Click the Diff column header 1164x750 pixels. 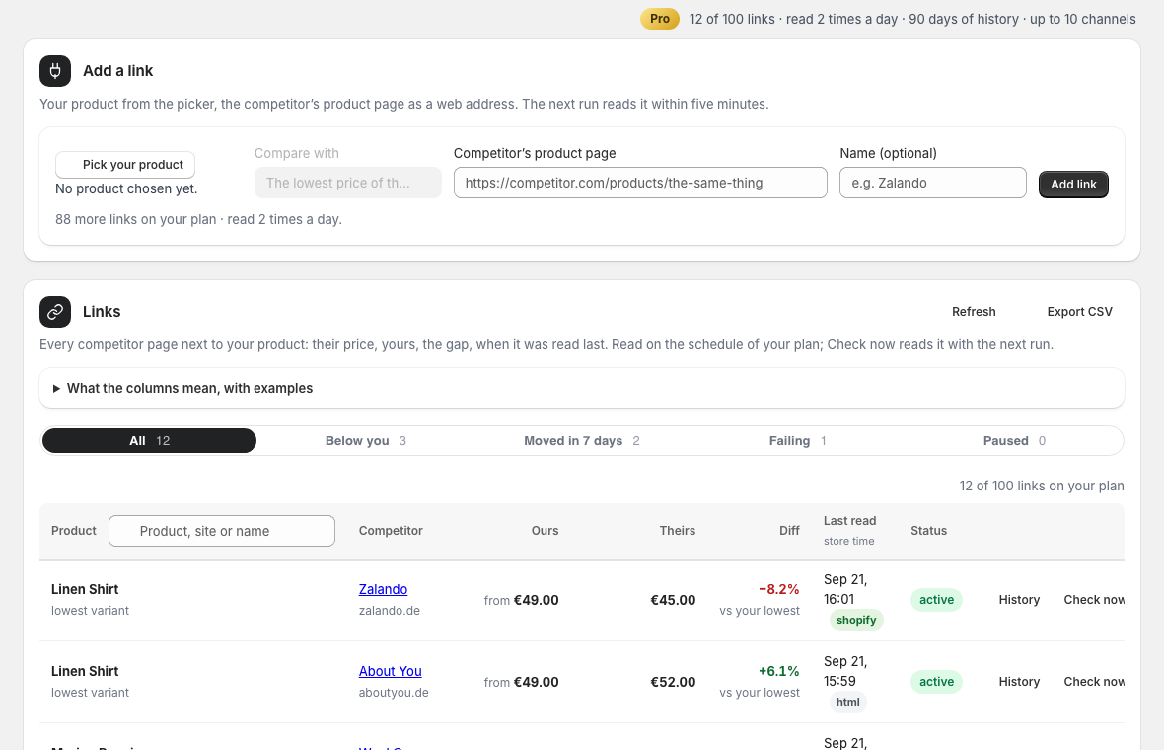click(789, 531)
